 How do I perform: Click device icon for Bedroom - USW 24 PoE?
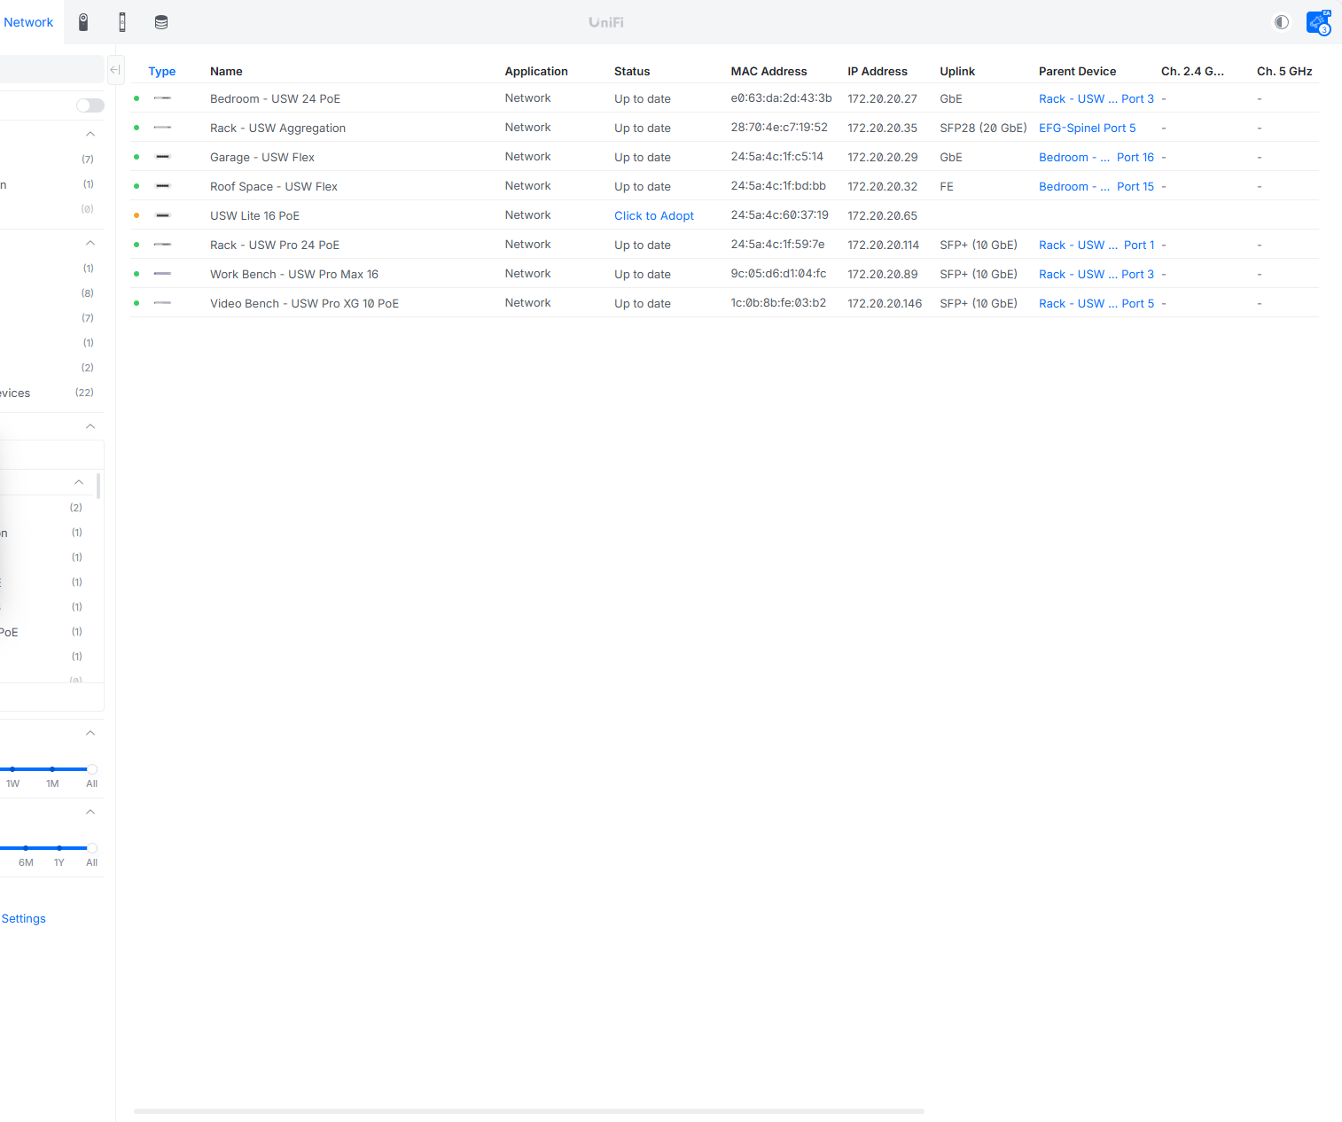162,98
